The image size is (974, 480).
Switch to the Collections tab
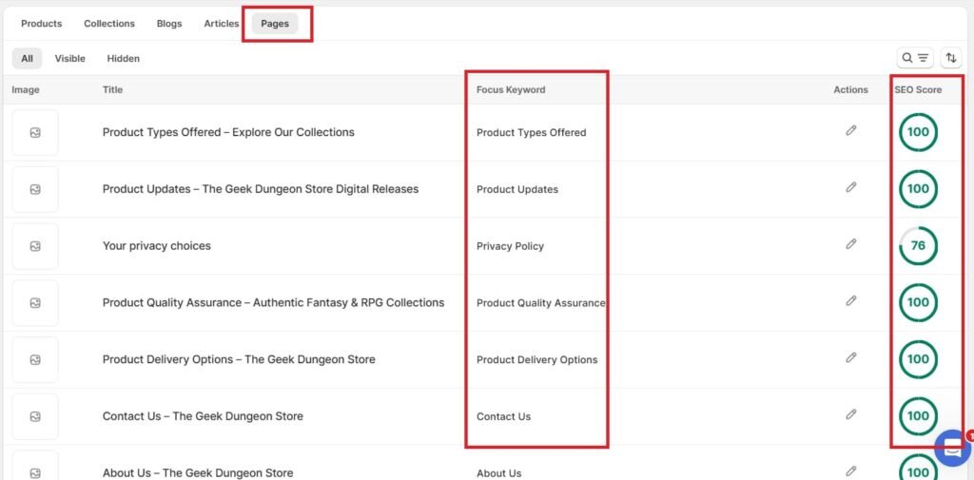click(x=109, y=24)
